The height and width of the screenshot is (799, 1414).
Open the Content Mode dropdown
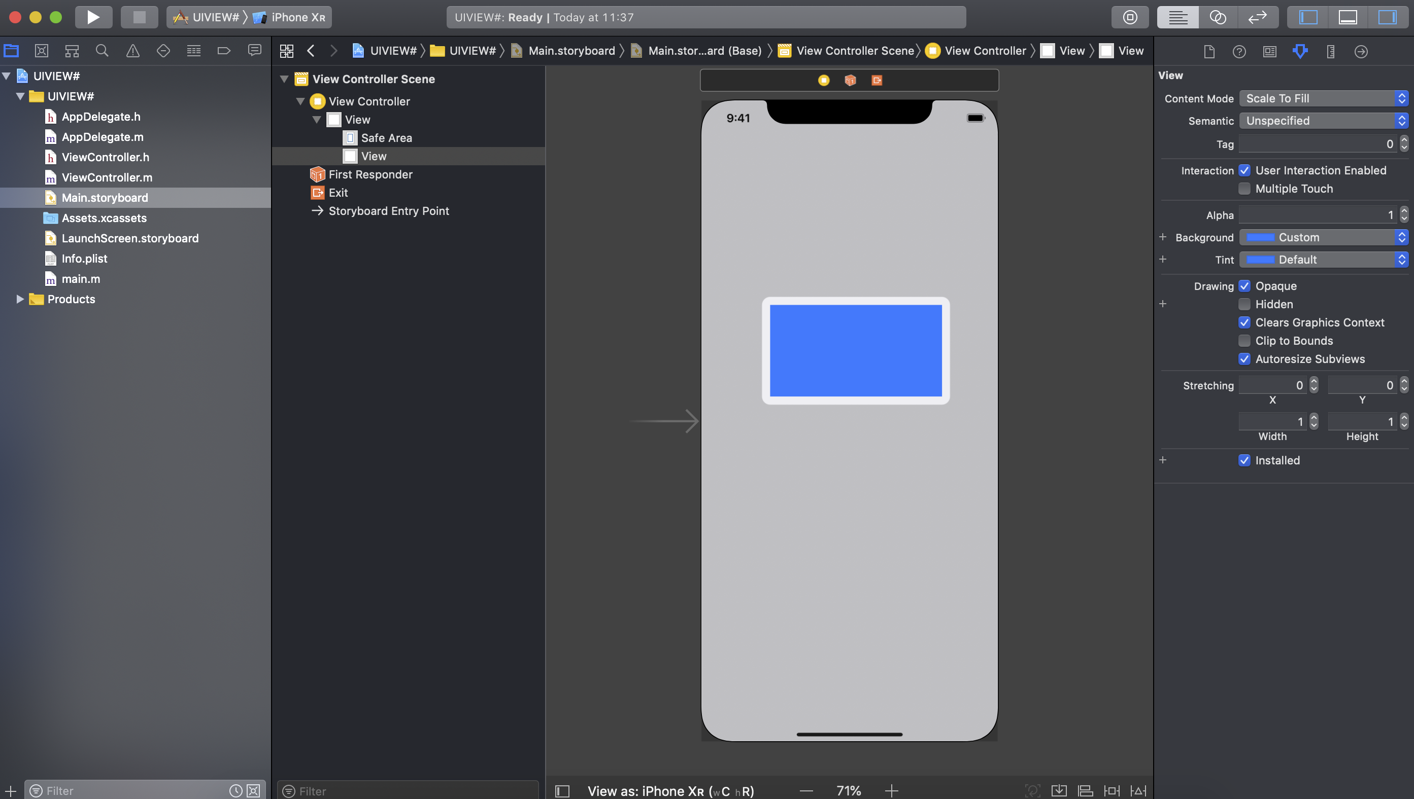1324,99
